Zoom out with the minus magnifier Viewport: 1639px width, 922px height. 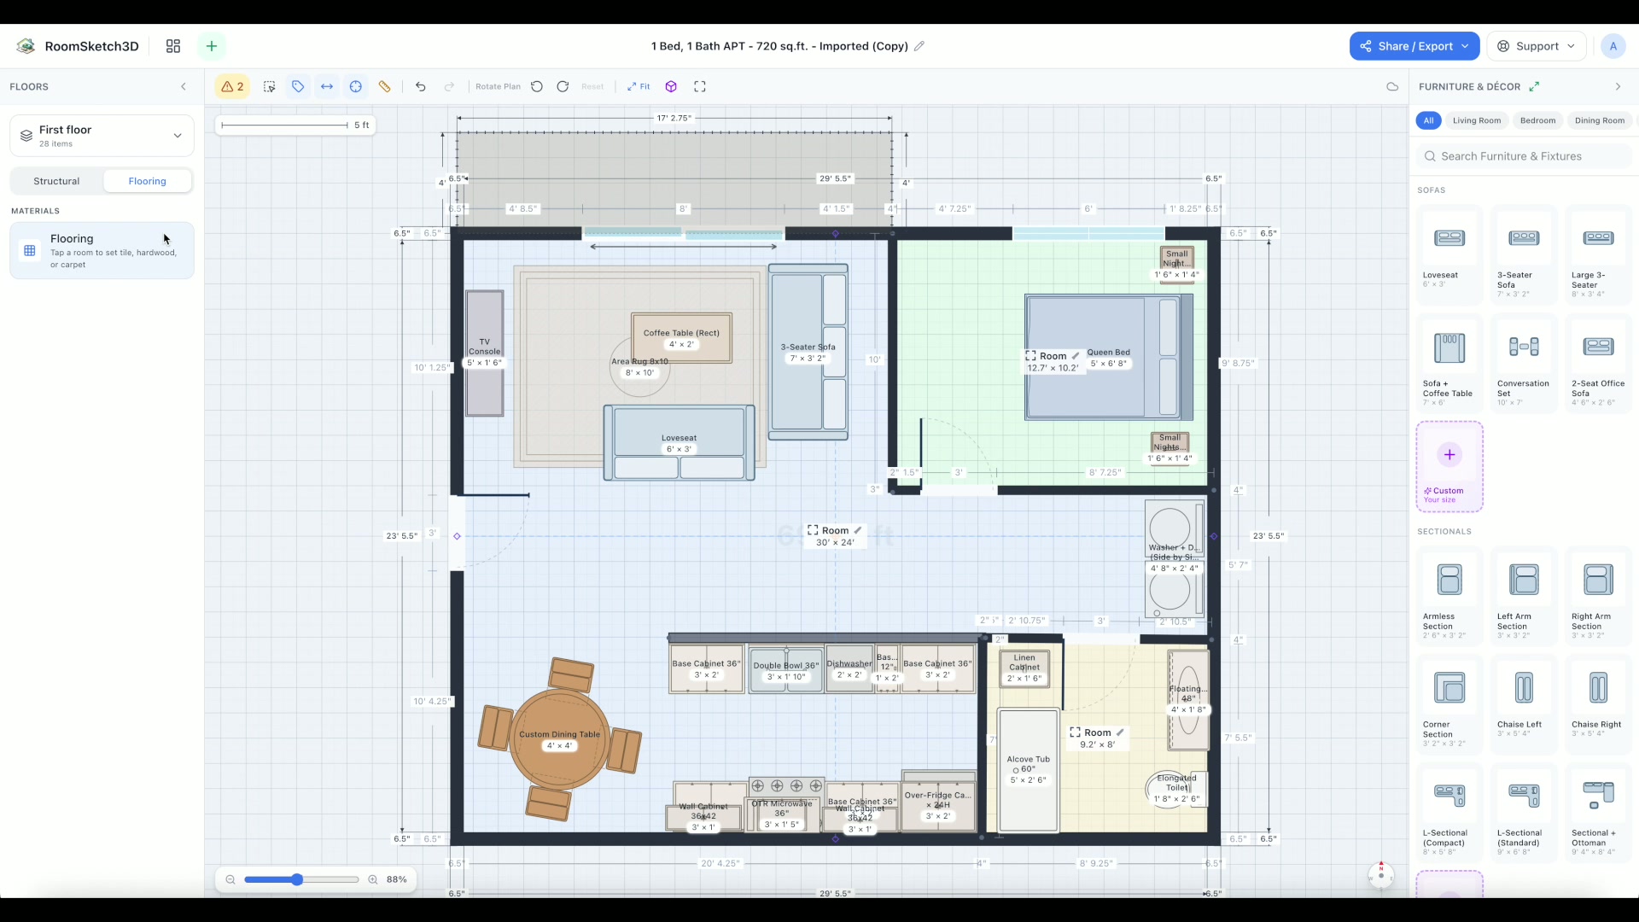[x=230, y=879]
